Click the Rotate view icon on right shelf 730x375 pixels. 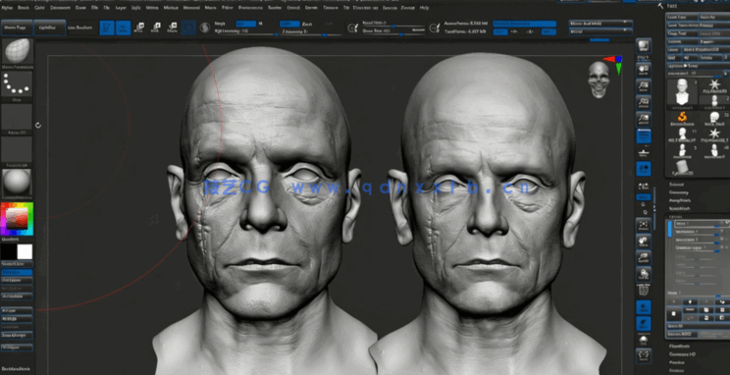point(644,274)
